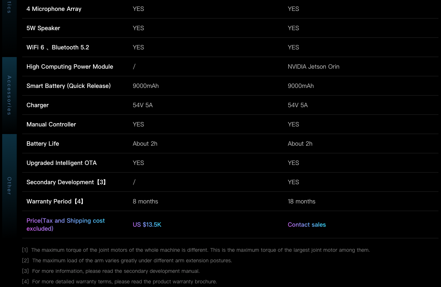Click footnote [2] about maximum arm load
This screenshot has width=441, height=287.
point(127,260)
